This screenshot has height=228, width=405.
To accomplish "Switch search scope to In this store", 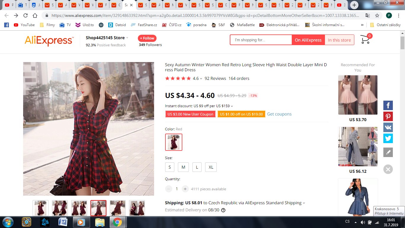I will coord(339,40).
